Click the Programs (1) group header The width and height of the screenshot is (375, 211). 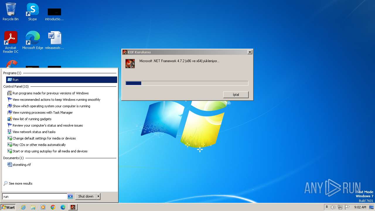12,73
